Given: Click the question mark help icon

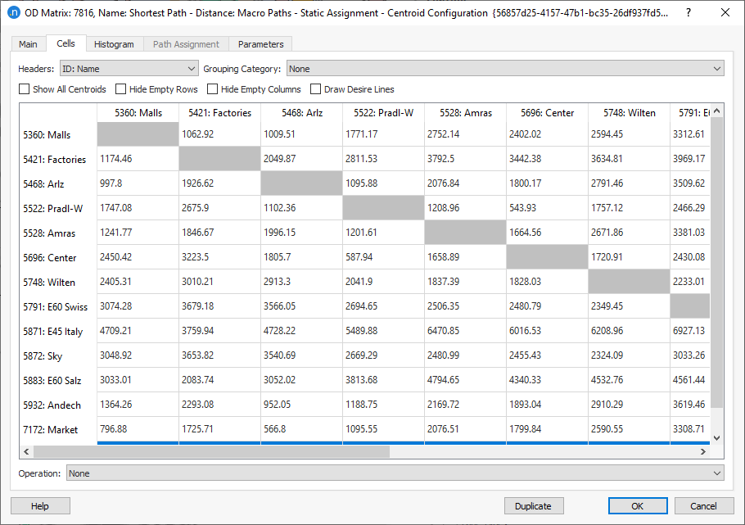Looking at the screenshot, I should click(x=688, y=13).
